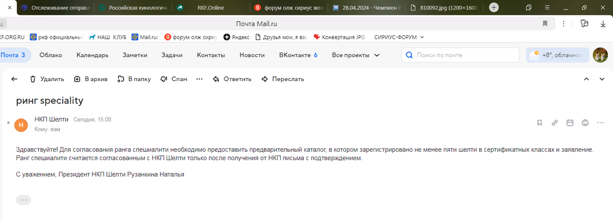Switch to the Российская кинологич browser tab
This screenshot has width=613, height=221.
tap(134, 8)
